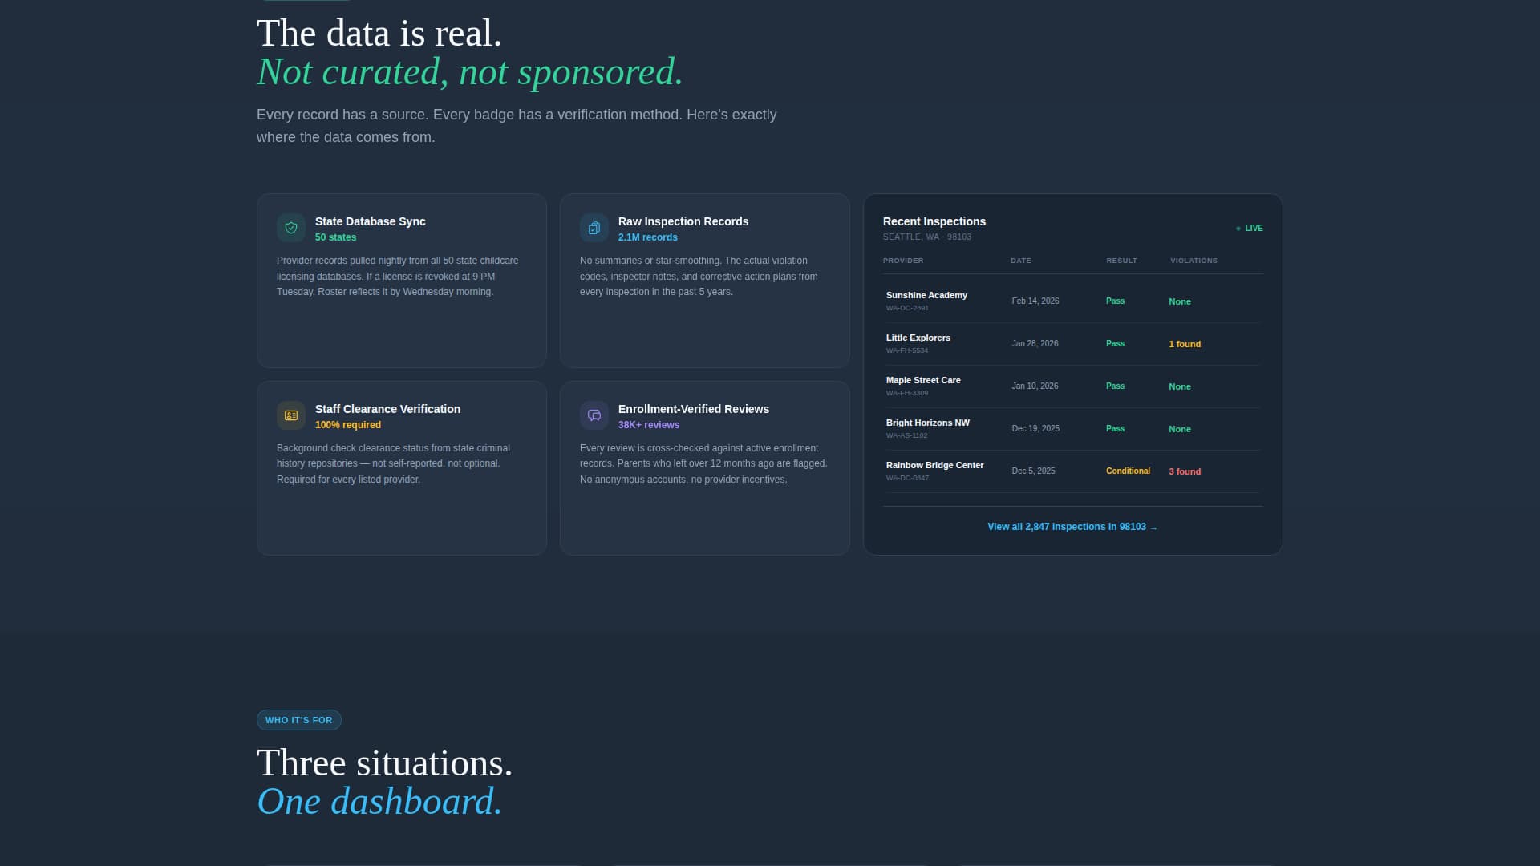The image size is (1540, 866).
Task: Click license number WA-AS-1102
Action: (906, 435)
